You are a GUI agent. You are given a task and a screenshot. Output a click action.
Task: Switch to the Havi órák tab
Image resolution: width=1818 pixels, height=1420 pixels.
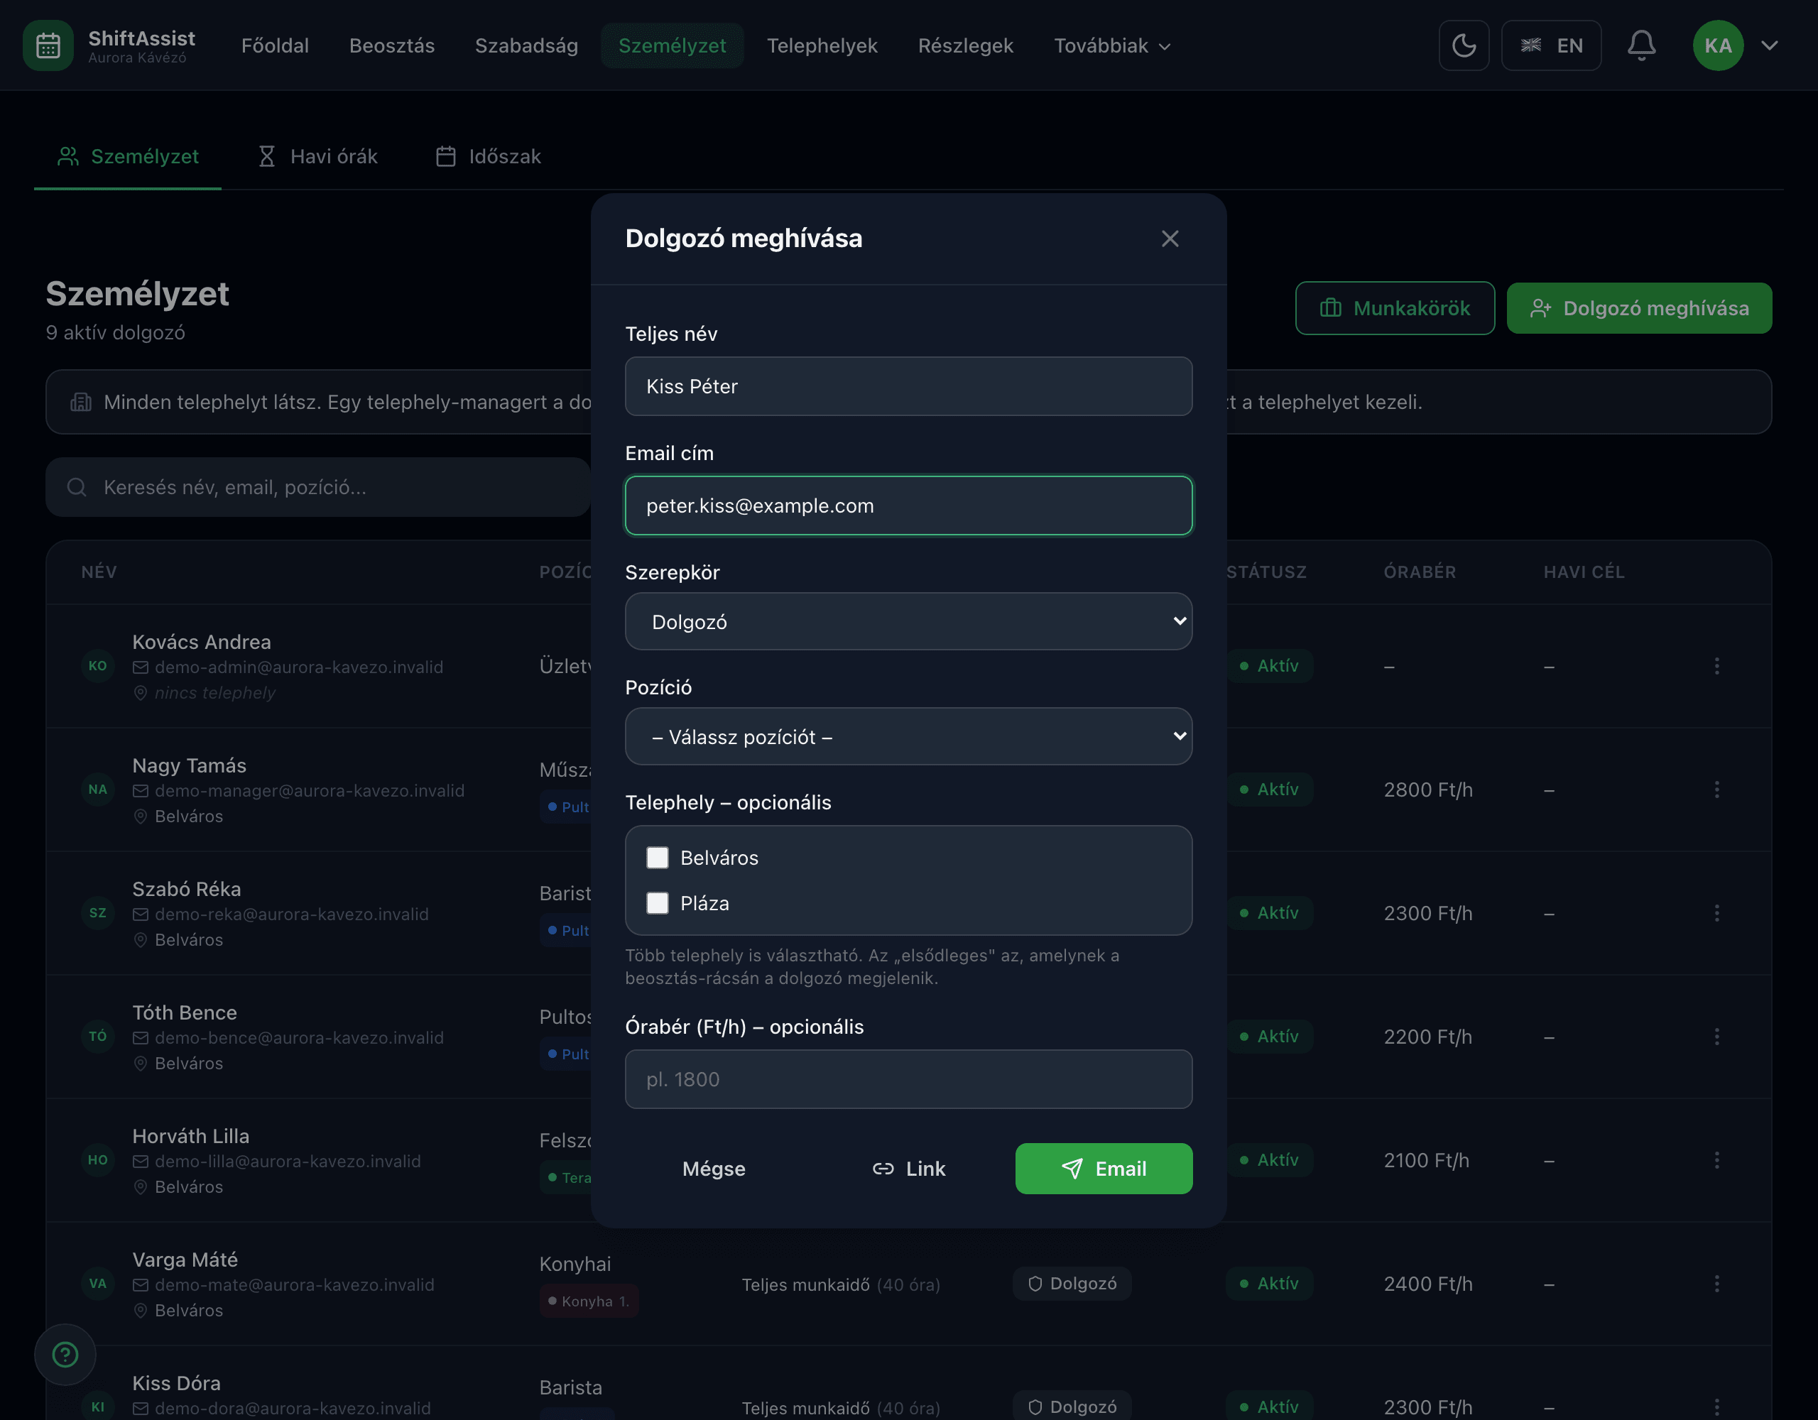coord(318,156)
